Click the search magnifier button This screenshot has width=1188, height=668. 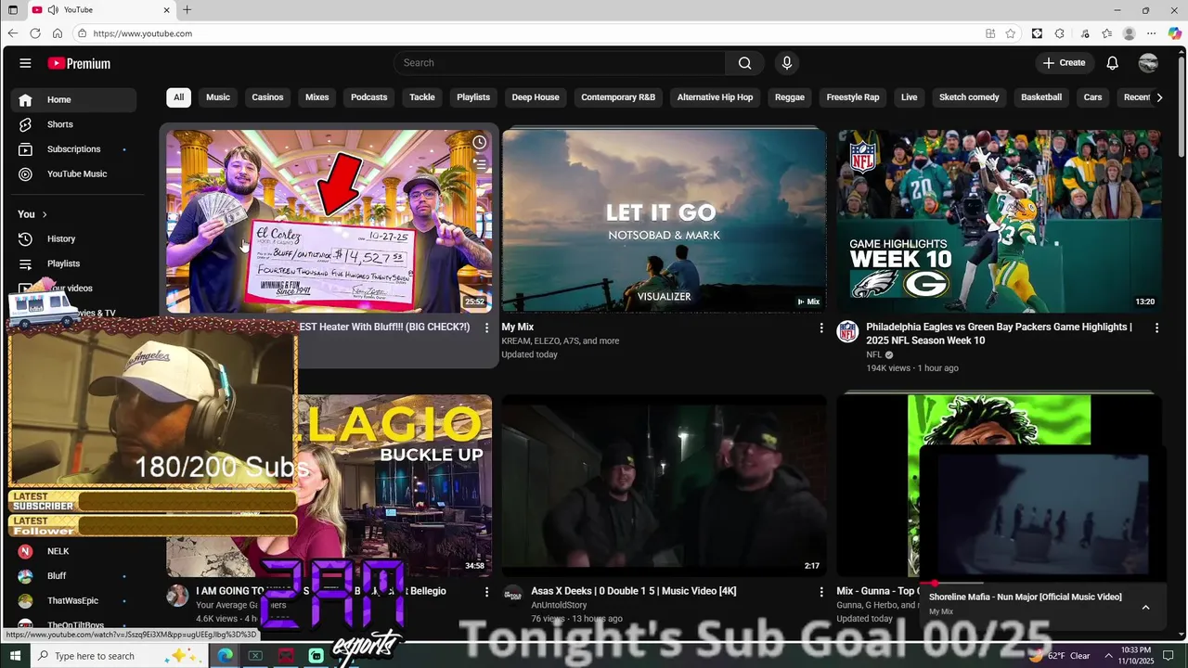744,63
